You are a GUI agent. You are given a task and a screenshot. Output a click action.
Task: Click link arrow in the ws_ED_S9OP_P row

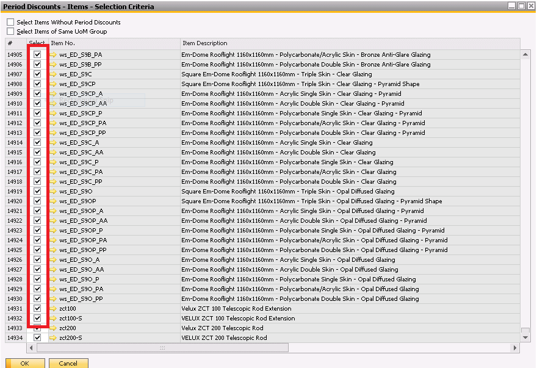click(53, 230)
